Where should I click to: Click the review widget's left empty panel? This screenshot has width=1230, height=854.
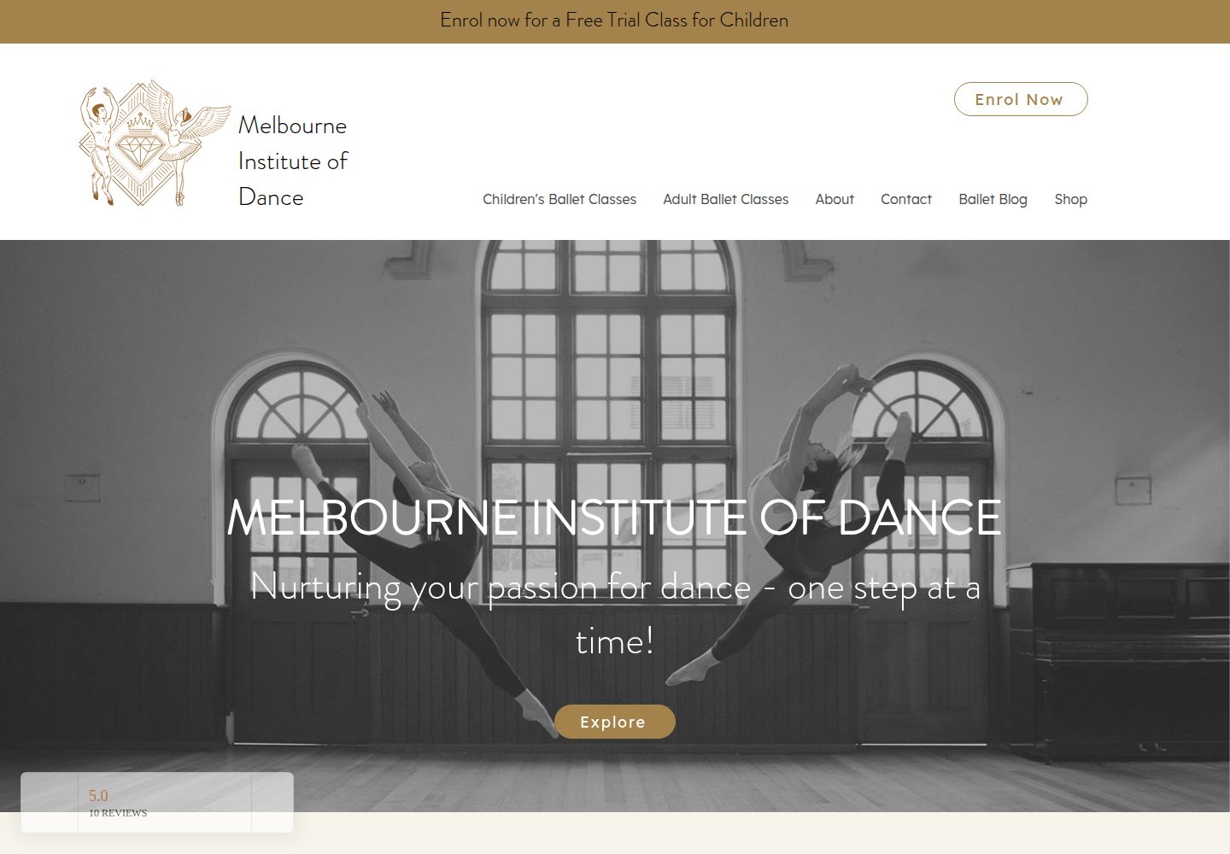[50, 803]
